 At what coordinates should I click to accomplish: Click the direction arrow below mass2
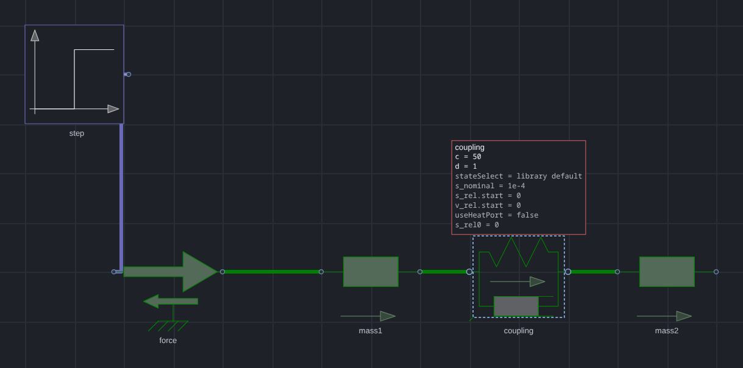tap(664, 316)
